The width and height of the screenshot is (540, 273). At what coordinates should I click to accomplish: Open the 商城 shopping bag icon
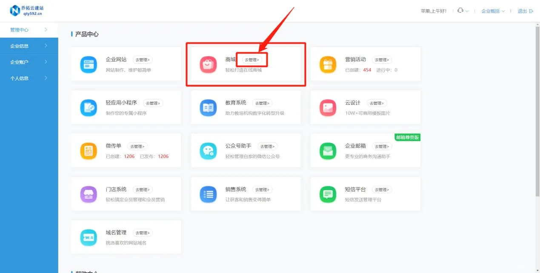coord(208,64)
